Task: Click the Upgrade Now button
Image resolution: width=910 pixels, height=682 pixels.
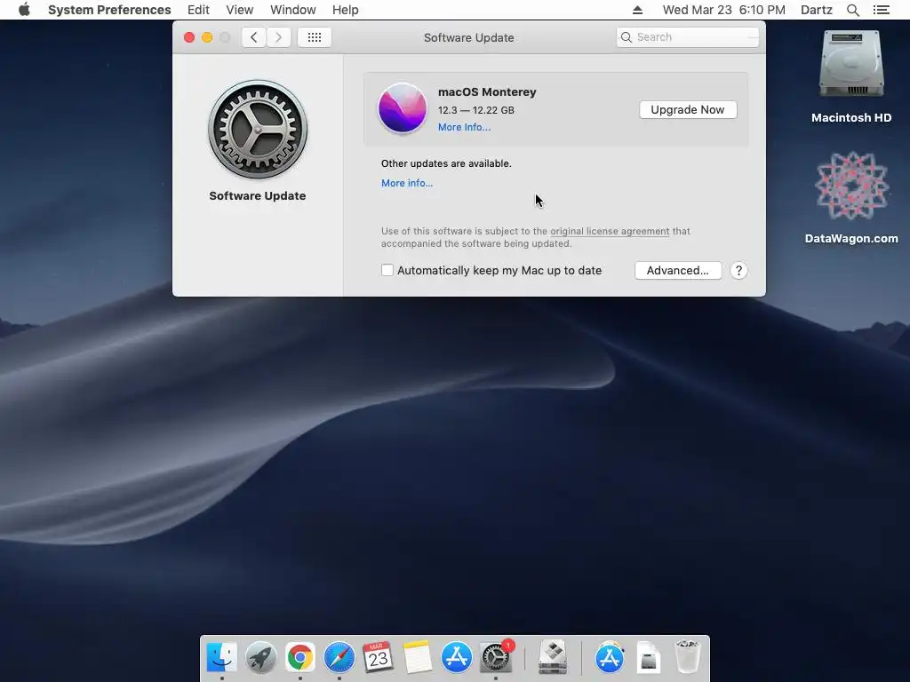Action: (x=688, y=109)
